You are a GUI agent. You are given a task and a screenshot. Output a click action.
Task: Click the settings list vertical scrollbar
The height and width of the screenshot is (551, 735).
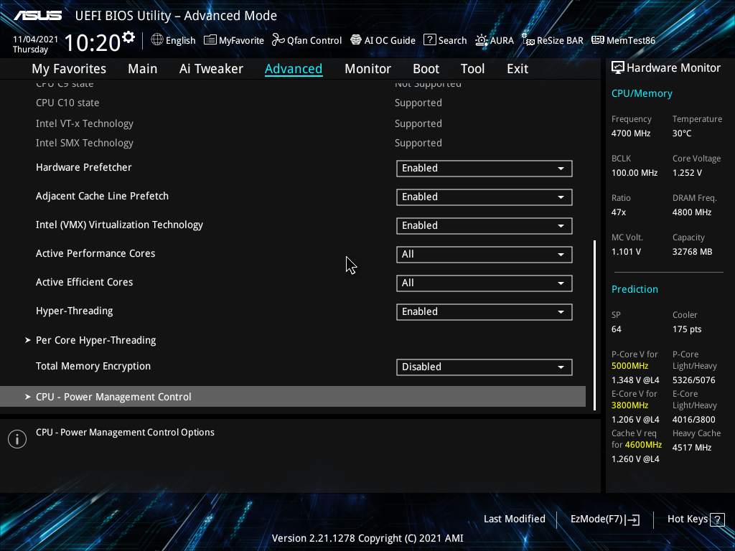[595, 325]
